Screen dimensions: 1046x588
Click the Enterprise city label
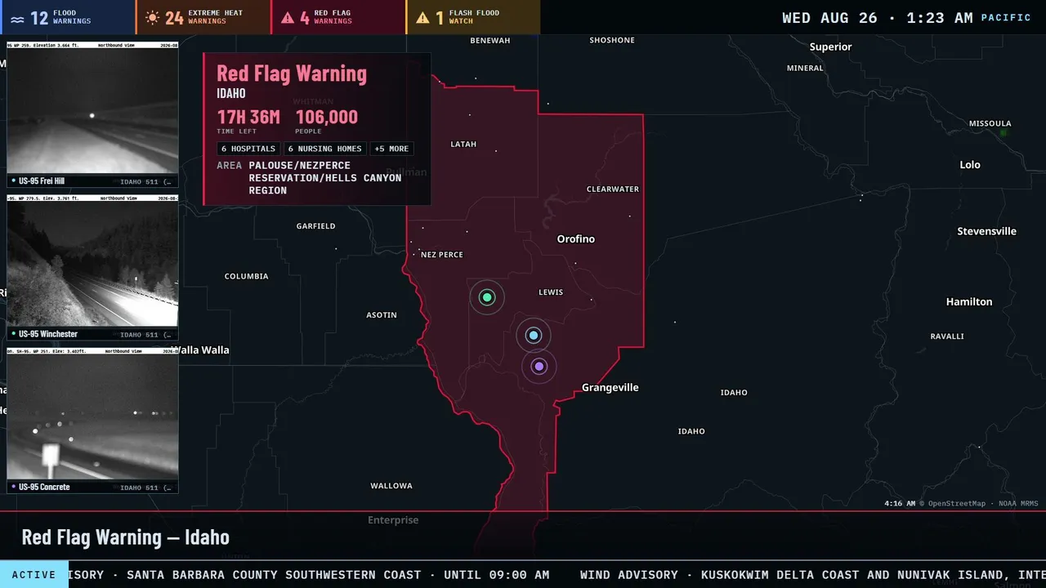pyautogui.click(x=393, y=520)
